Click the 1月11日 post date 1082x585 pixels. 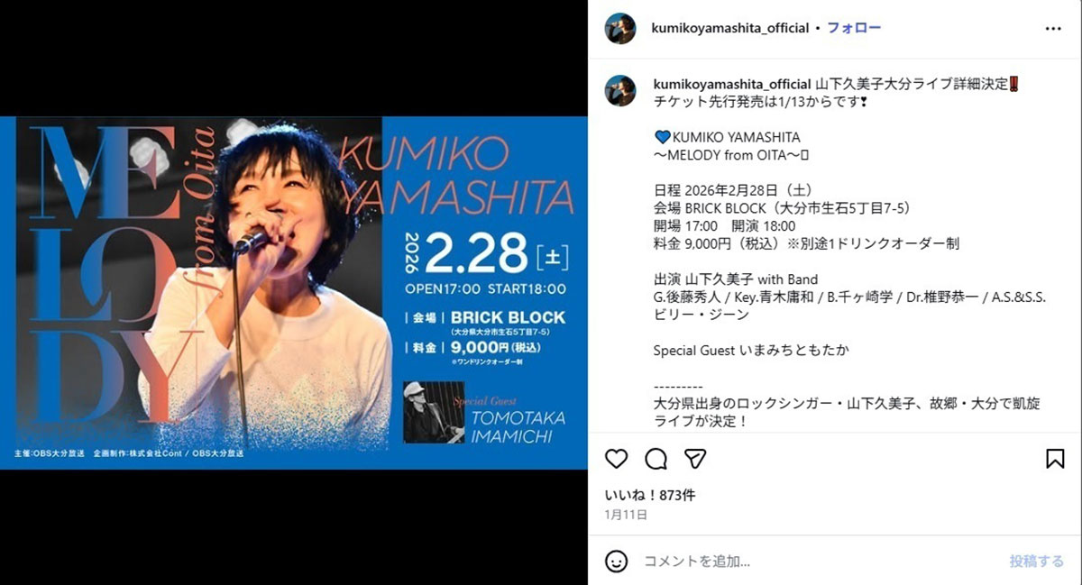pos(626,515)
